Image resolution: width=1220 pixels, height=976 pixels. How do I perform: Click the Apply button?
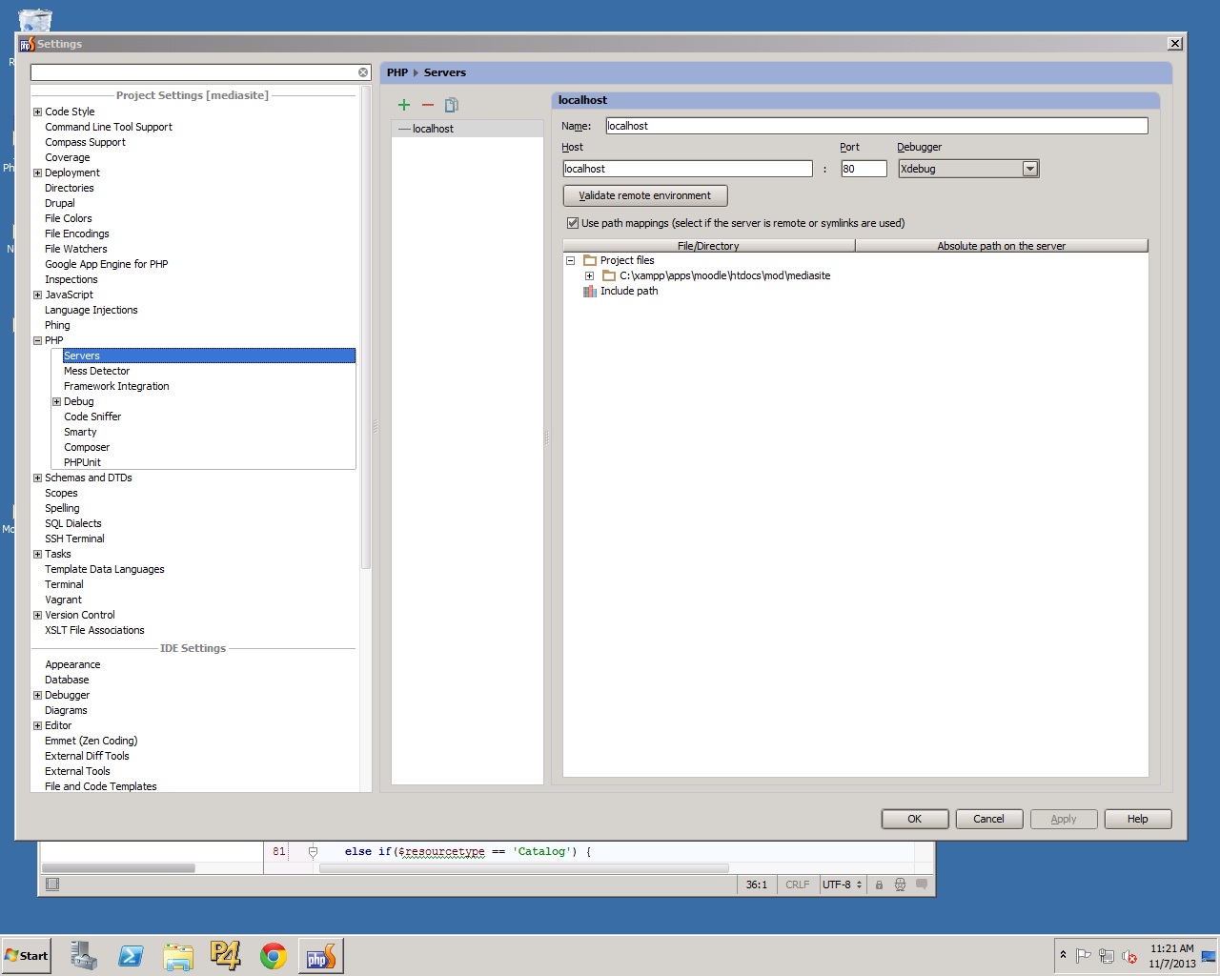(1063, 819)
